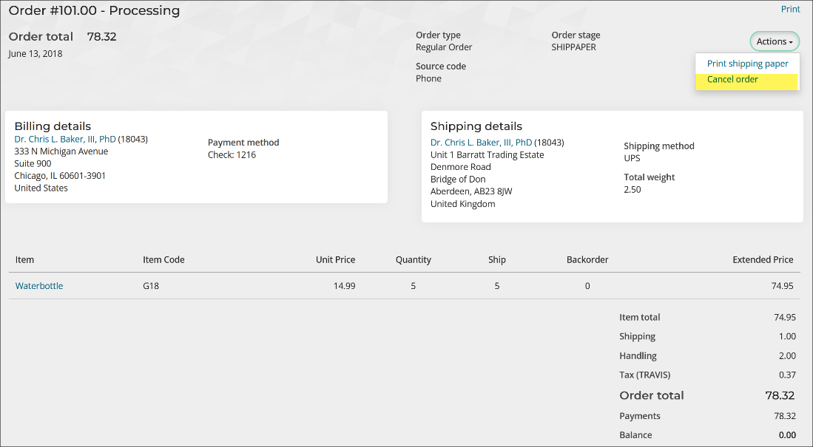This screenshot has width=813, height=447.
Task: Click the Extended Price column header
Action: [x=763, y=259]
